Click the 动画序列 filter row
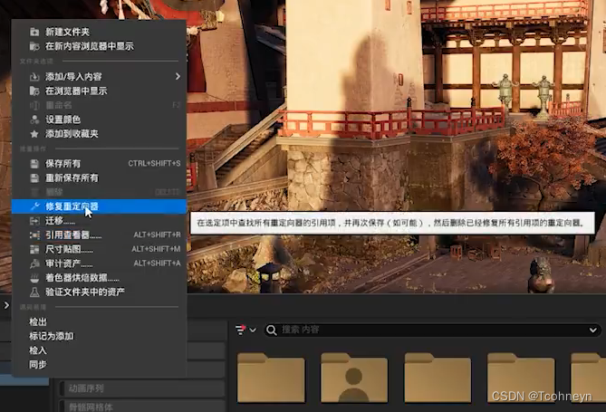606x412 pixels. (141, 388)
